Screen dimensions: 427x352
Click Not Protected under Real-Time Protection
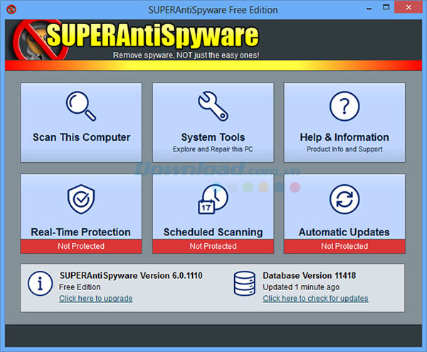point(81,246)
